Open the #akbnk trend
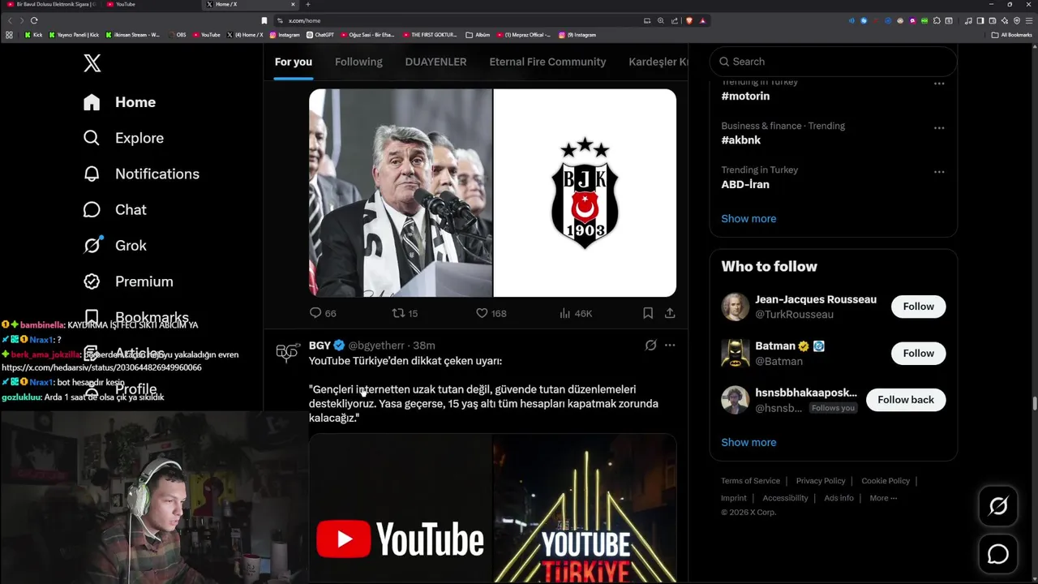 741,140
